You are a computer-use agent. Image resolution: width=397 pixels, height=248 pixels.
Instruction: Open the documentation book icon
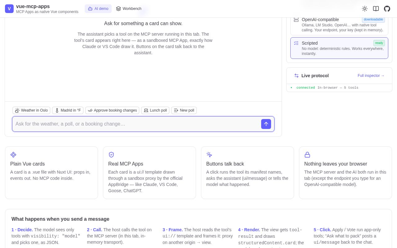pos(376,9)
